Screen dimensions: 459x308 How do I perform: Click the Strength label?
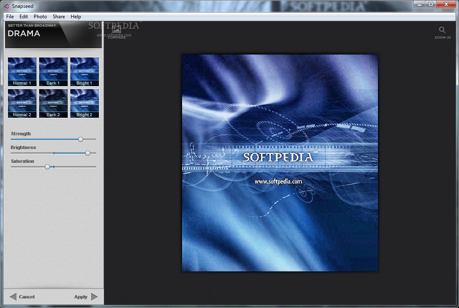21,134
